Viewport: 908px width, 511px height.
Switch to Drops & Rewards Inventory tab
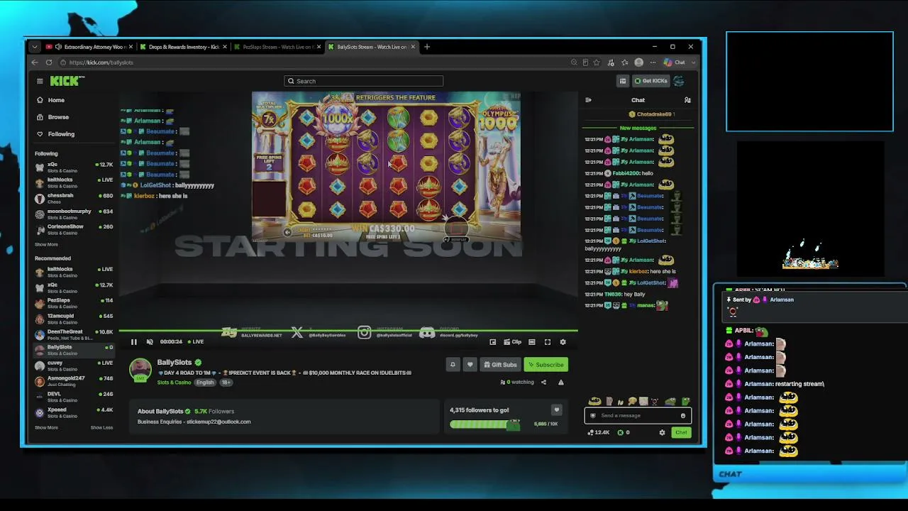point(183,47)
